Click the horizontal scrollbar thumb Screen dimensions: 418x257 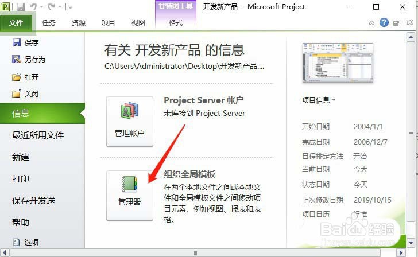click(195, 253)
